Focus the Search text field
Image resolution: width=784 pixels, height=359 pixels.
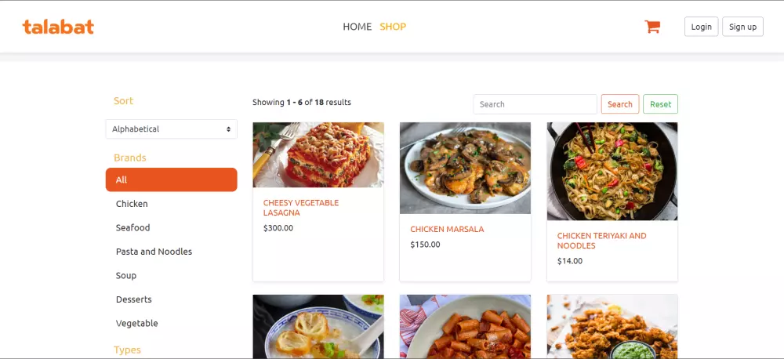(535, 104)
